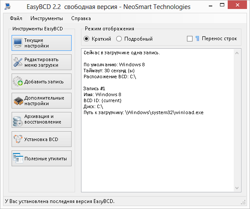Click the database icon for Архивация
The width and height of the screenshot is (250, 209).
pyautogui.click(x=18, y=121)
